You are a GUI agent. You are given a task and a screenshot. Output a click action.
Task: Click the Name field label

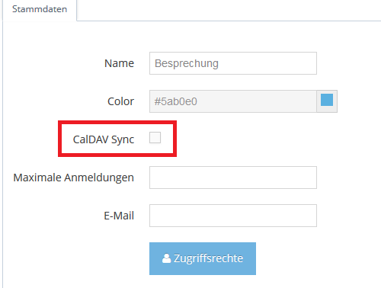[x=119, y=63]
